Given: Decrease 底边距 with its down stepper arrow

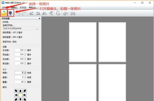Looking at the screenshot, I should (25, 64).
